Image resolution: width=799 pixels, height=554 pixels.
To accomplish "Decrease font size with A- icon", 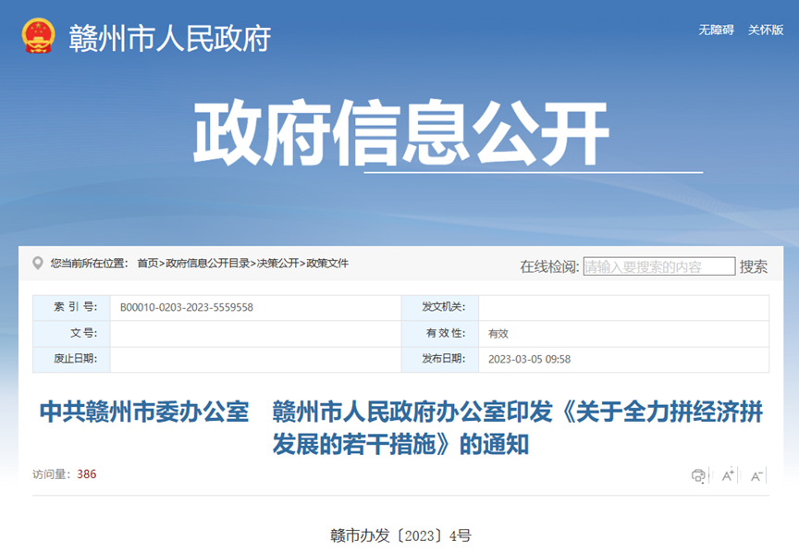I will (x=756, y=475).
